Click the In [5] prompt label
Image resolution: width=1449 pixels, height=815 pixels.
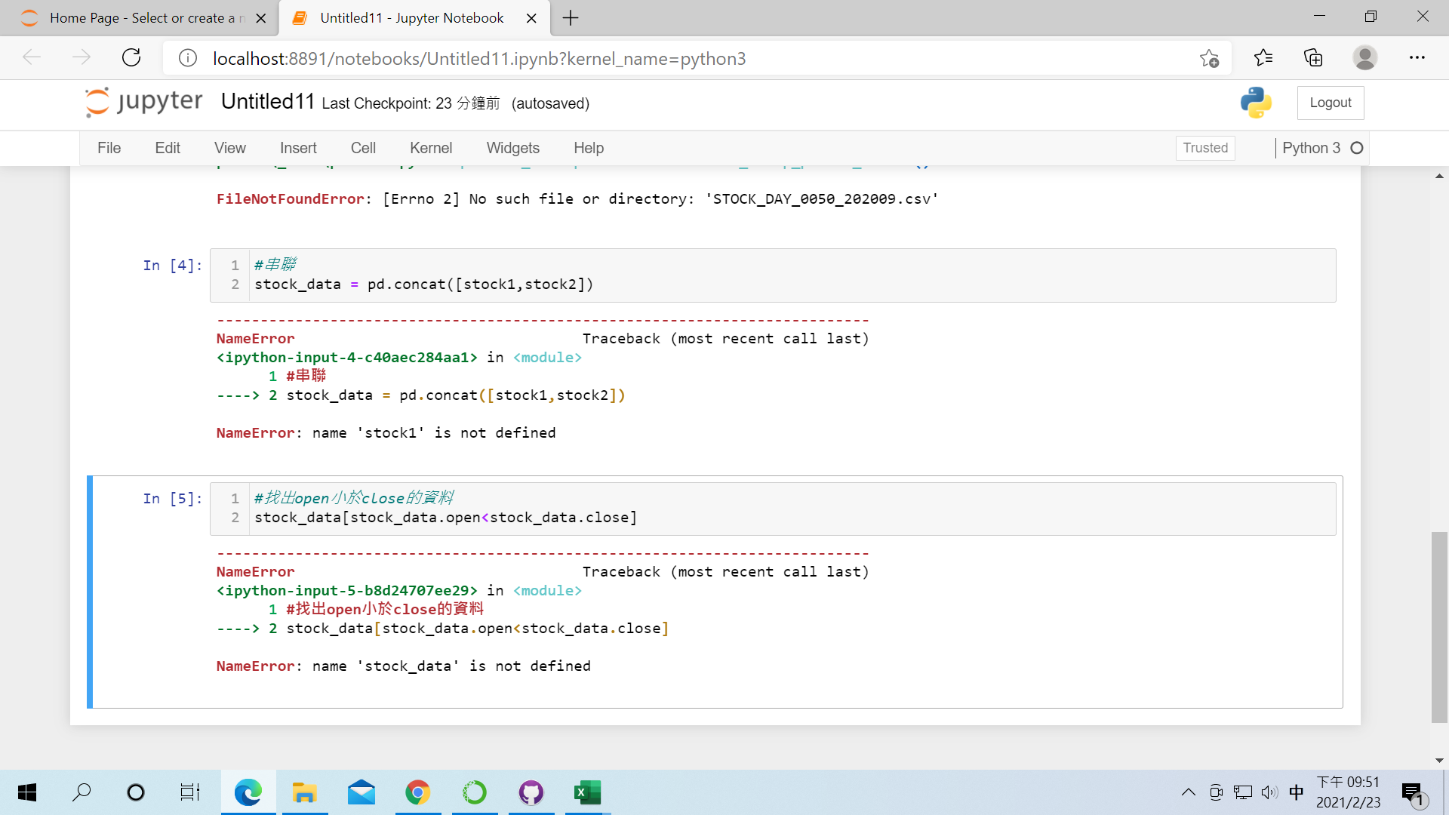coord(173,498)
